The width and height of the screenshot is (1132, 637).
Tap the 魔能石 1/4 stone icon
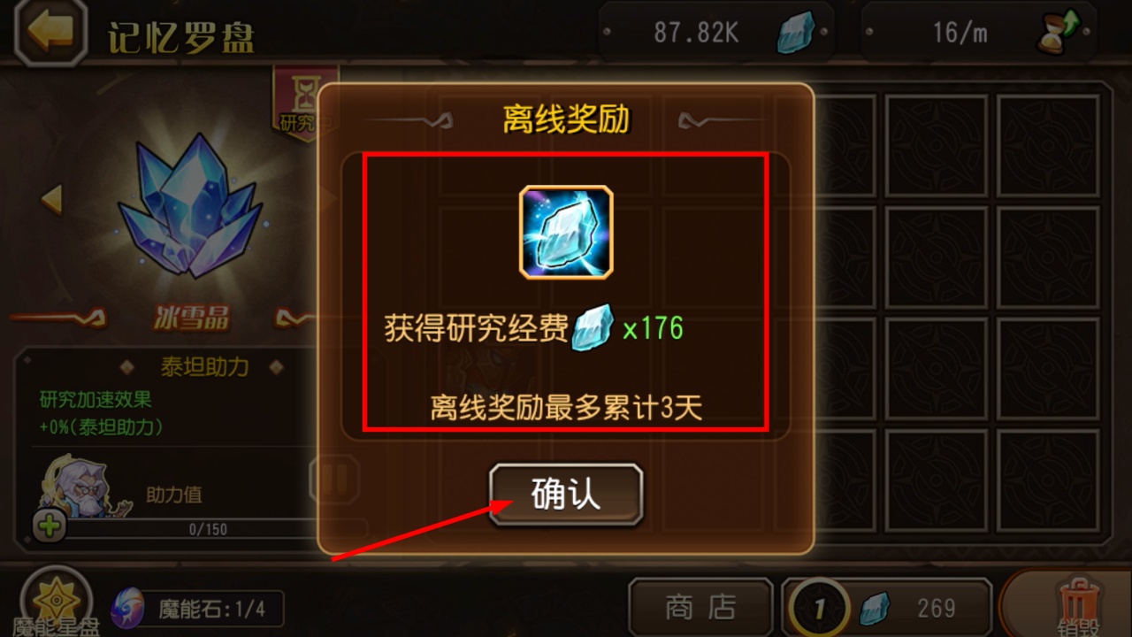(x=128, y=609)
